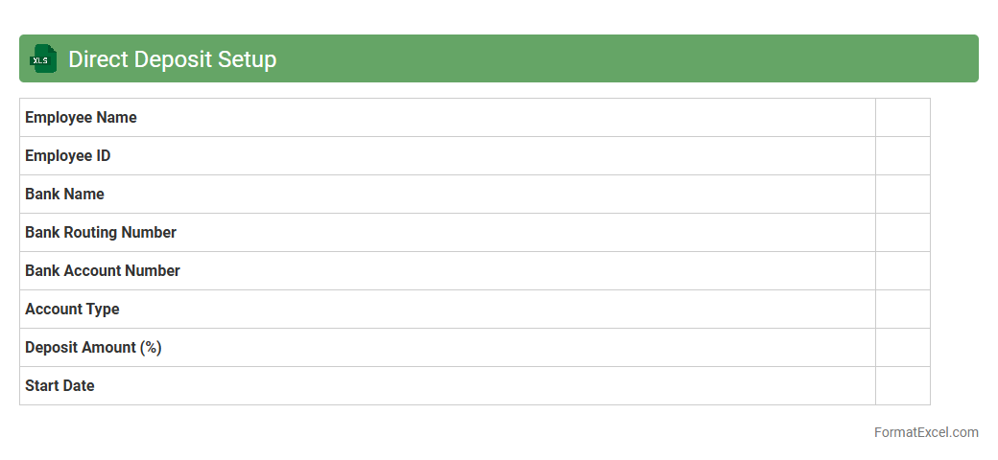Select the Deposit Amount (%) label cell
This screenshot has height=460, width=998.
[x=94, y=348]
